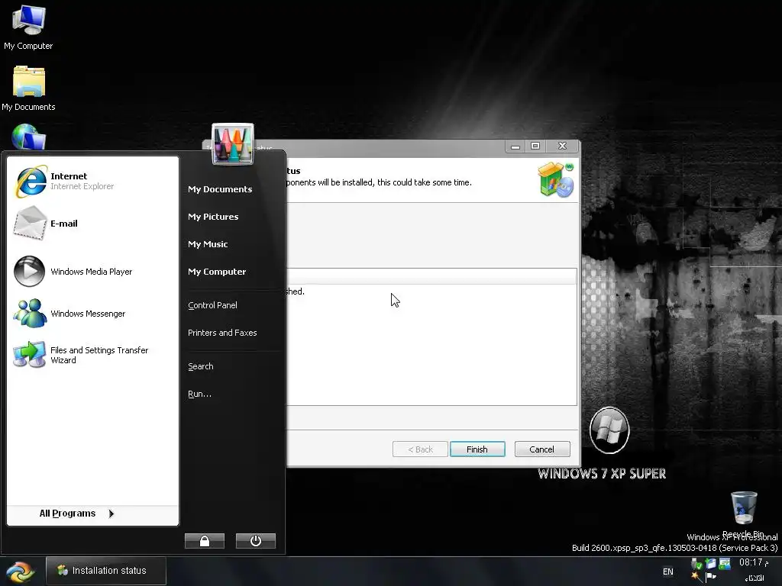Click the Cancel button in the installer
The width and height of the screenshot is (782, 586).
coord(541,449)
